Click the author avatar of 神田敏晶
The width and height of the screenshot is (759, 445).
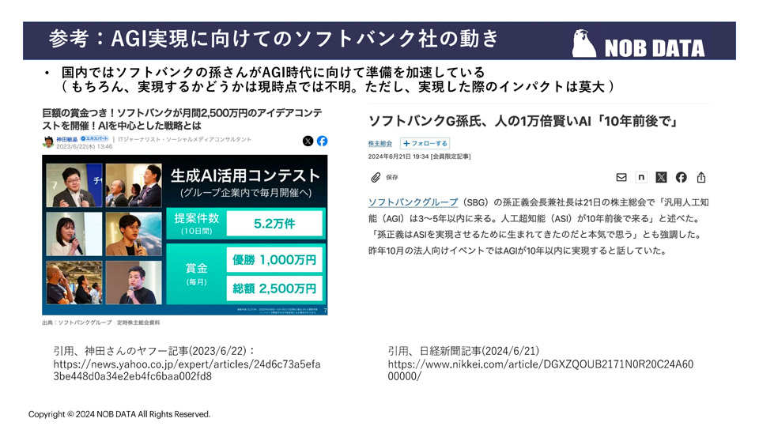[48, 141]
